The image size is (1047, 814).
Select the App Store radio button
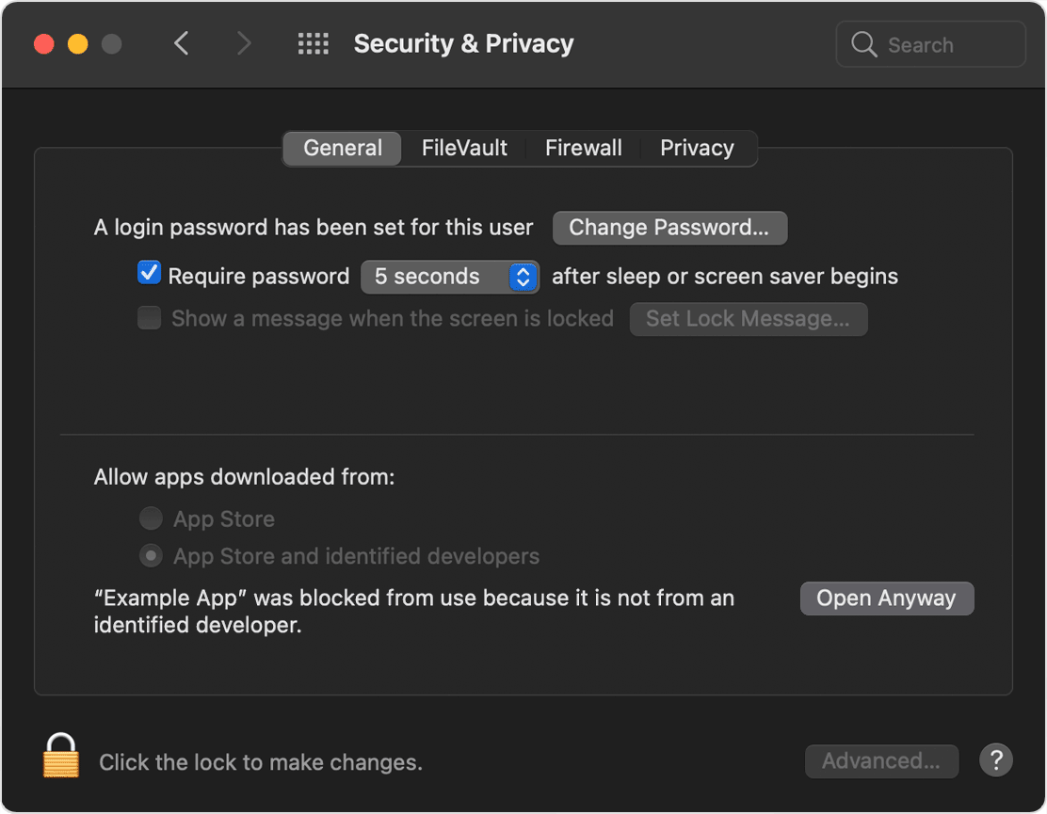[151, 519]
